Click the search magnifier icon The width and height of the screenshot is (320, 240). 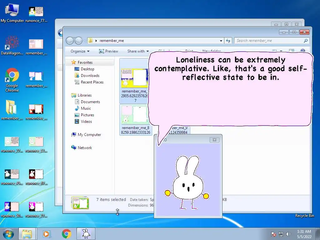pos(306,41)
